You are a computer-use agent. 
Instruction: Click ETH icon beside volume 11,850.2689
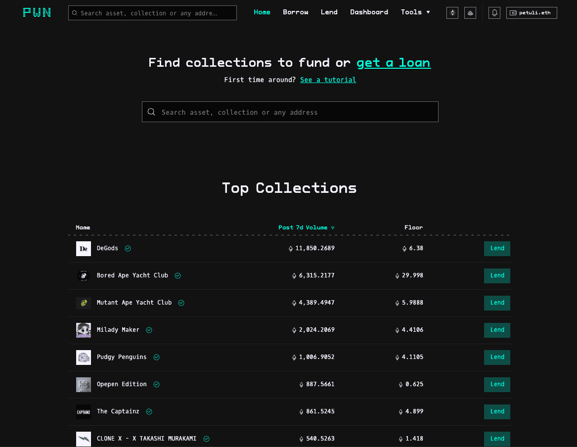(291, 249)
